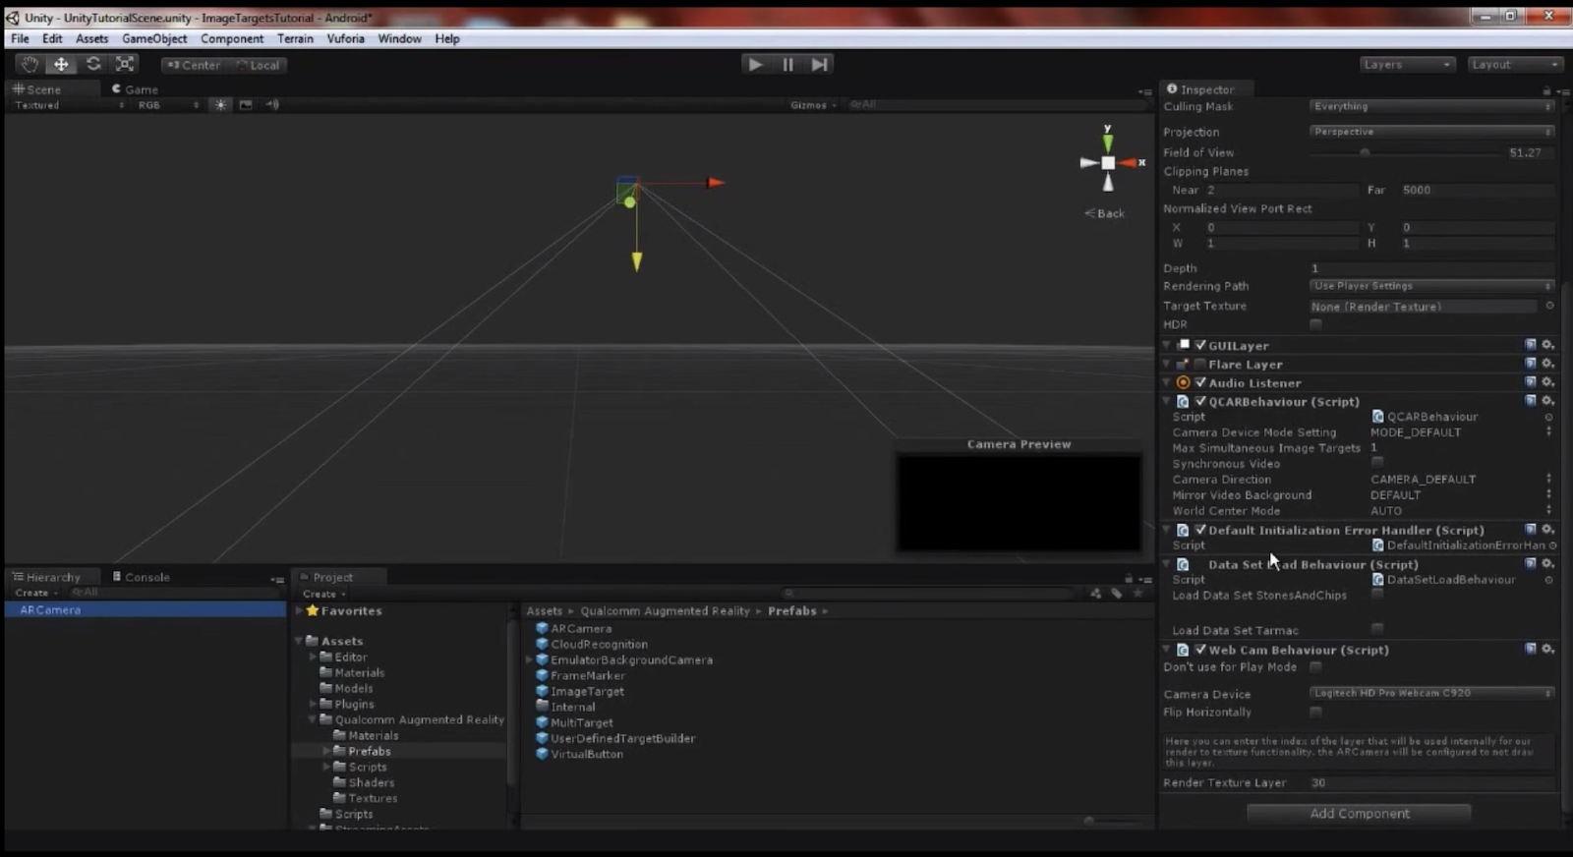Open help for GUILayer component
The image size is (1573, 857).
pos(1531,345)
